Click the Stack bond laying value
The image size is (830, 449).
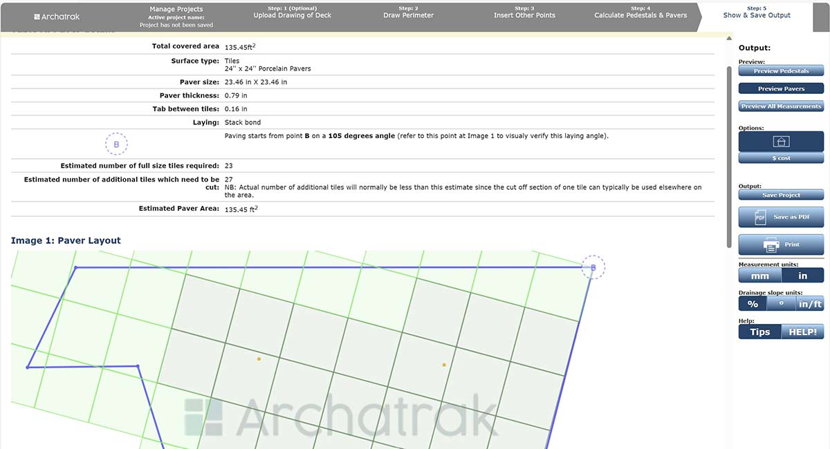(243, 122)
